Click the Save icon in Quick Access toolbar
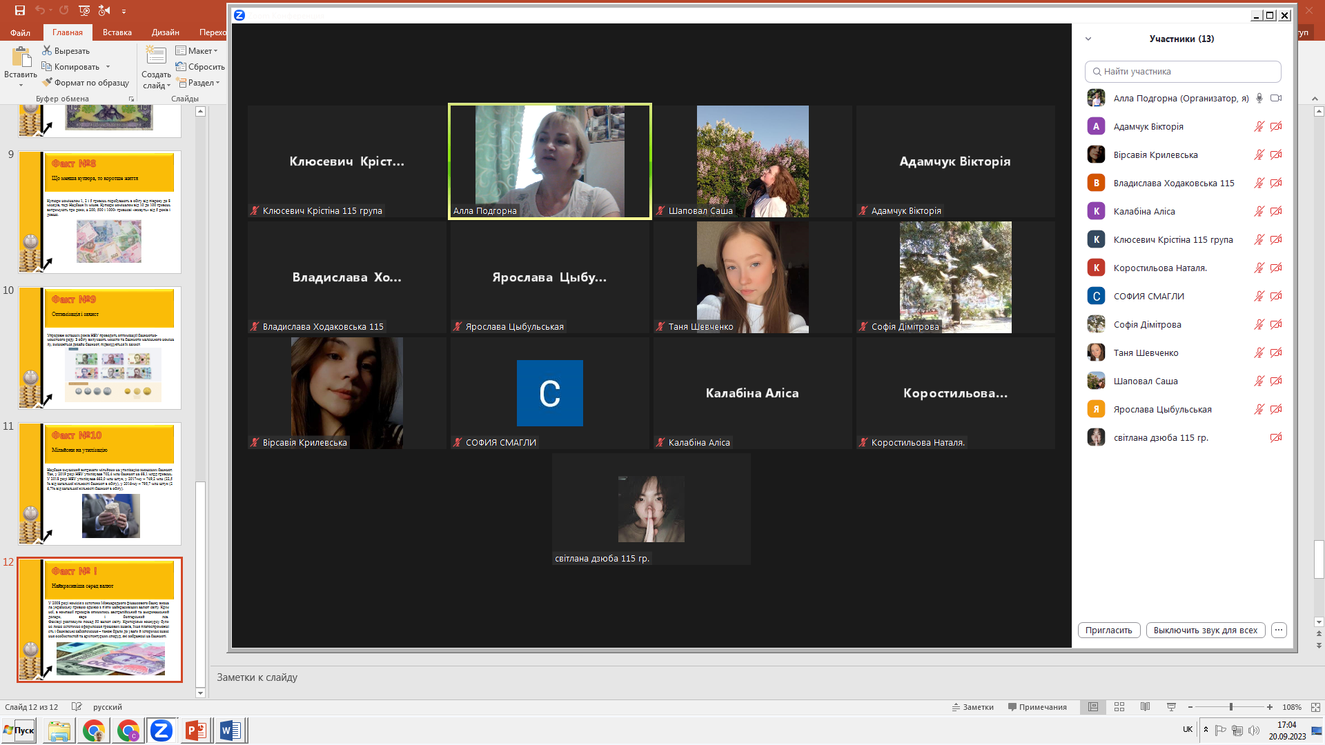Screen dimensions: 1325x745 (20, 10)
